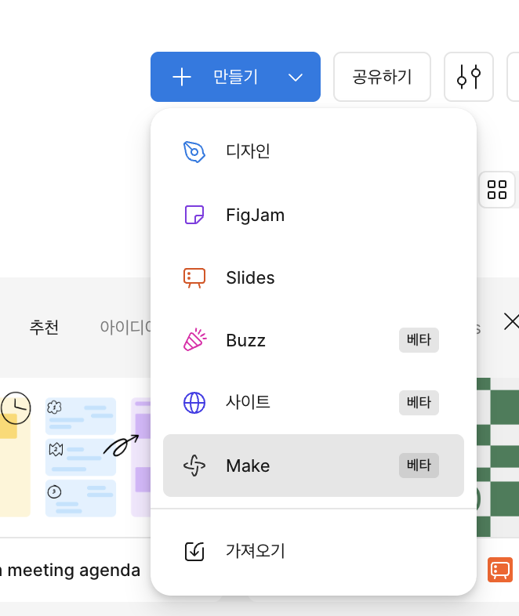Viewport: 519px width, 616px height.
Task: Click the Buzz party popper icon
Action: [195, 340]
